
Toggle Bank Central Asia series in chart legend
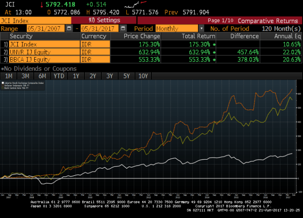[3, 87]
